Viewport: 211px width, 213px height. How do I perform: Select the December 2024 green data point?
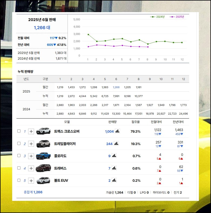pyautogui.click(x=182, y=43)
